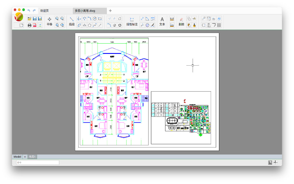Select the text (文本) tool

(162, 21)
